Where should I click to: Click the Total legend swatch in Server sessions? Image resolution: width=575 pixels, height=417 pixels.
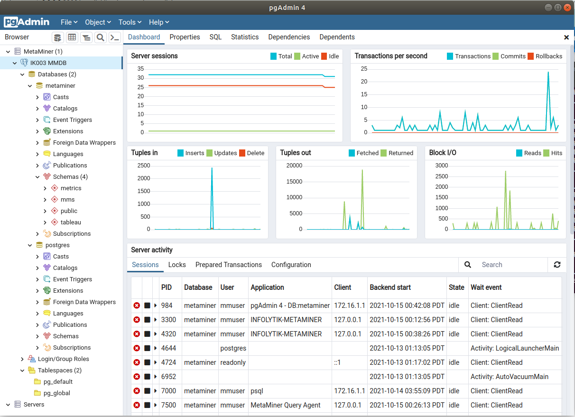273,56
